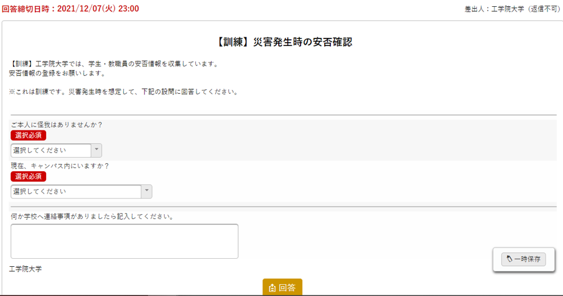Focus the school contact notes text area
Screen dimensions: 563x296
124,241
